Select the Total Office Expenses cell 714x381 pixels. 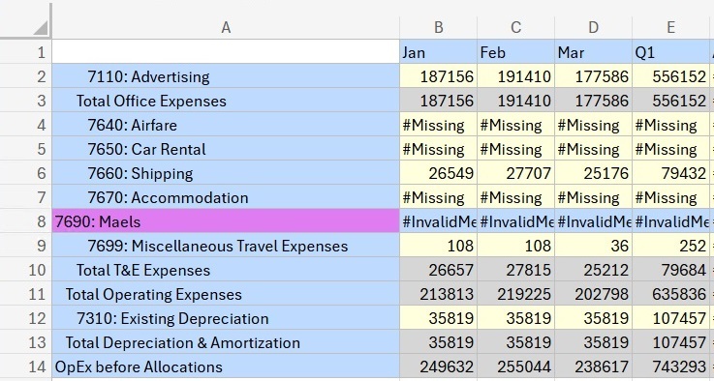[x=226, y=100]
